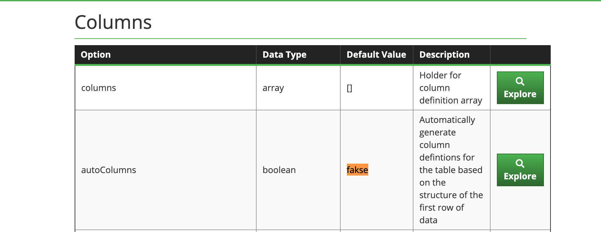Select the 'columns' option name cell
Screen dimensions: 601x232
click(99, 88)
